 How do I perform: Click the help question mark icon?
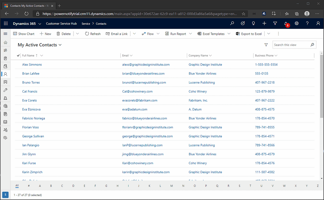pyautogui.click(x=307, y=23)
